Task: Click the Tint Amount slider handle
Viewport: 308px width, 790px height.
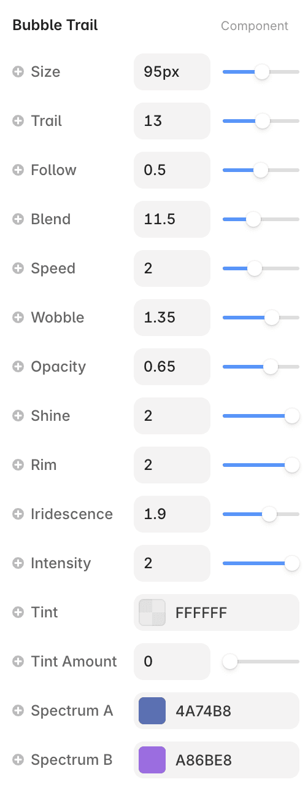Action: (230, 662)
